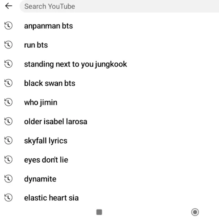Viewport: 219px width, 219px height.
Task: Select the anpanman bts suggestion
Action: (109, 26)
